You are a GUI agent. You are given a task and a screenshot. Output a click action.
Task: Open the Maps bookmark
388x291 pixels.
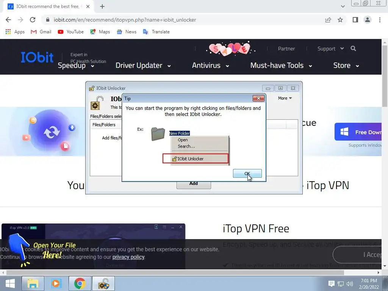coord(100,32)
